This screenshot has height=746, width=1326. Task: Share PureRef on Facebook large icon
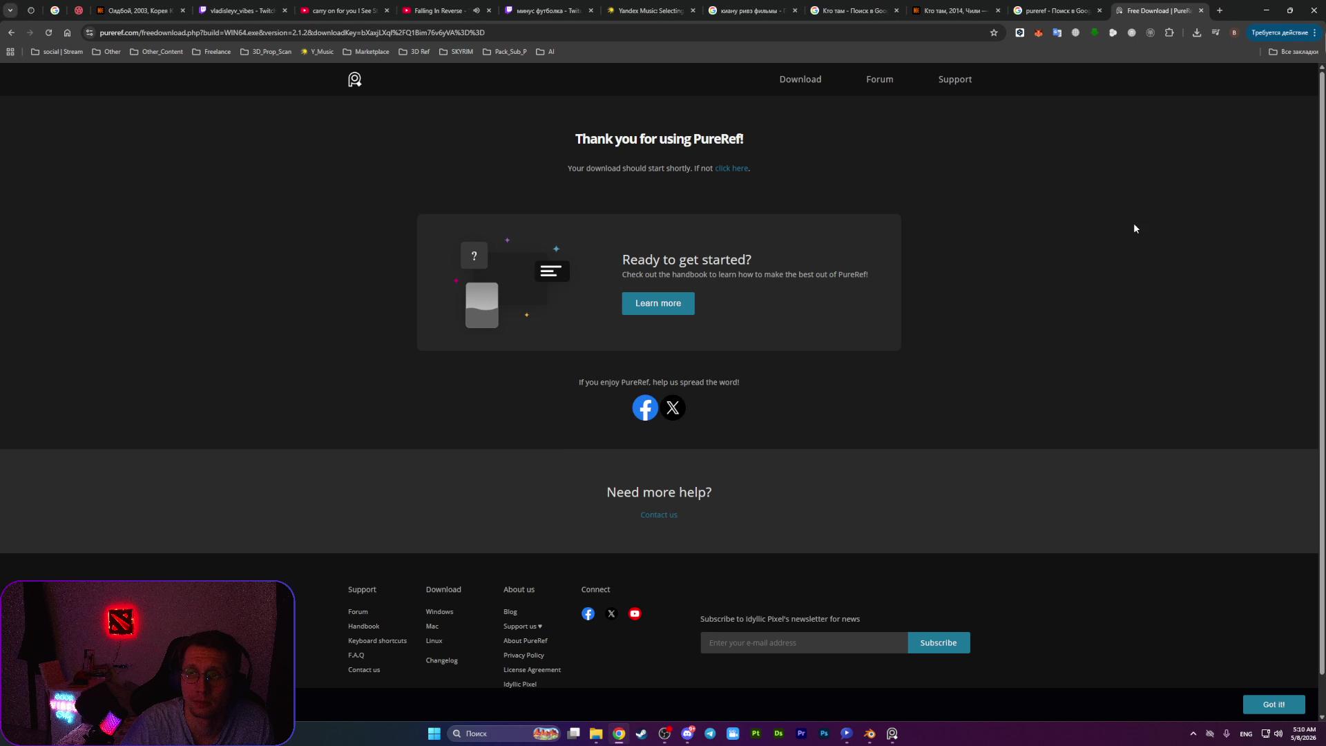(645, 408)
